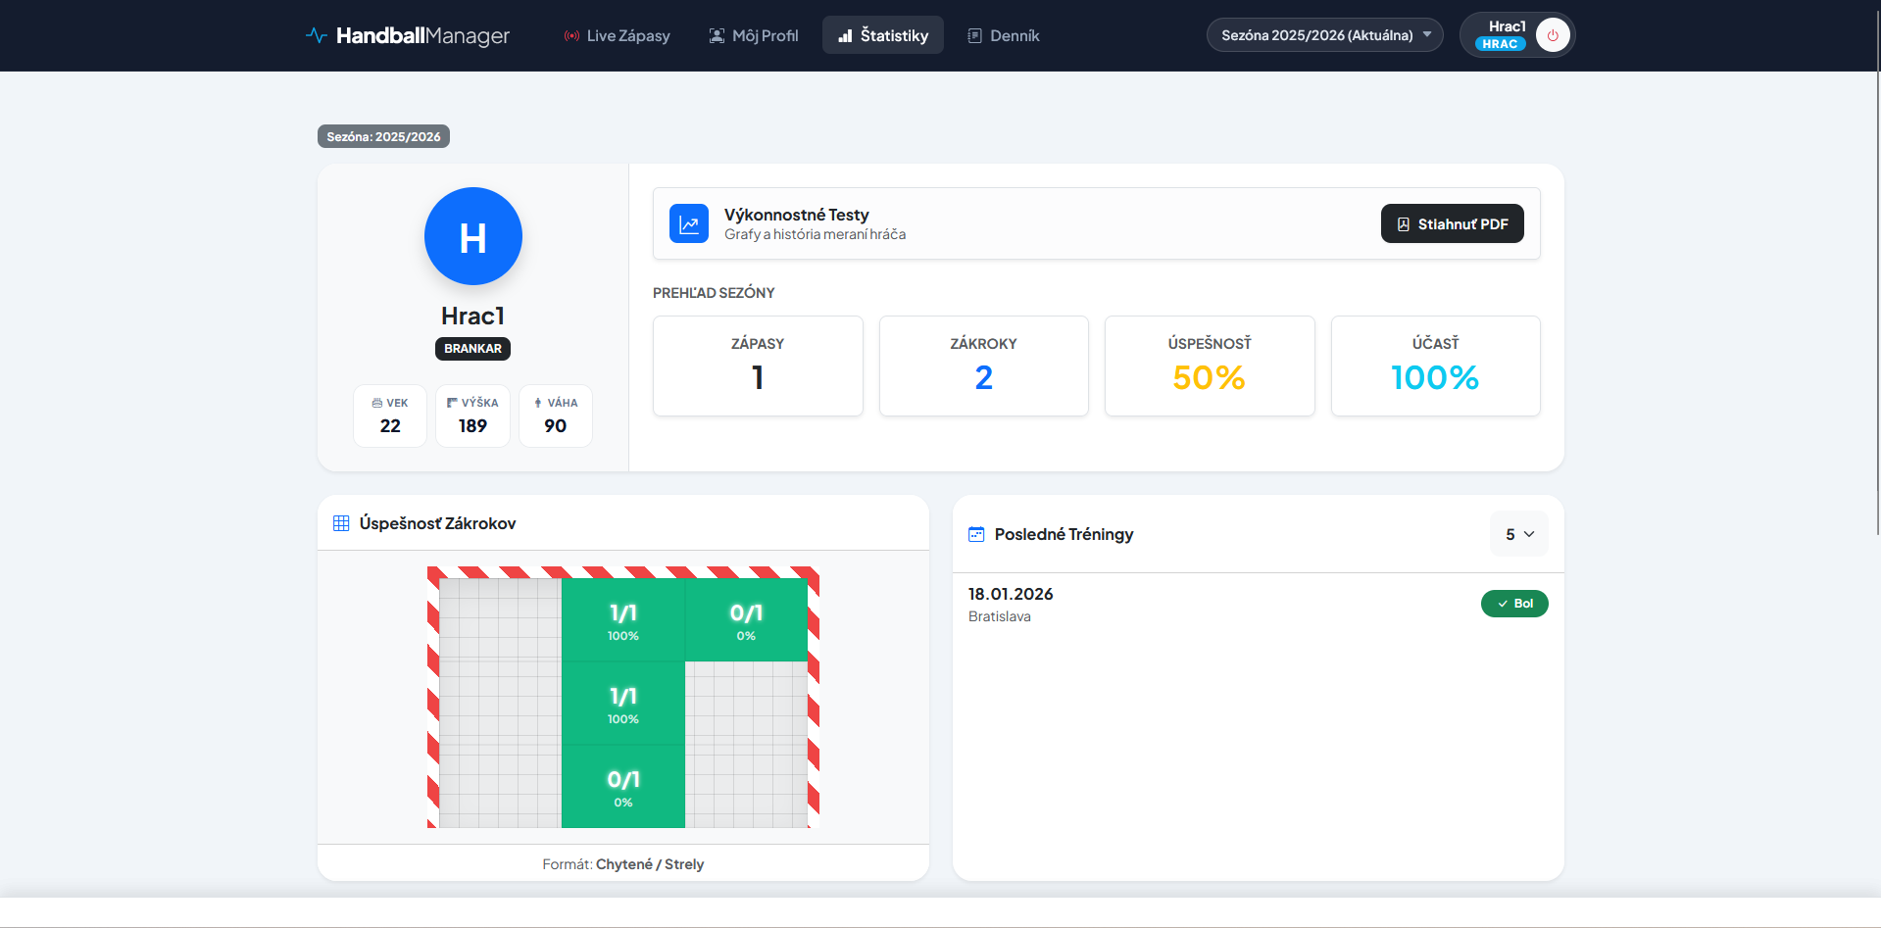Click the red power logout icon

[x=1552, y=35]
